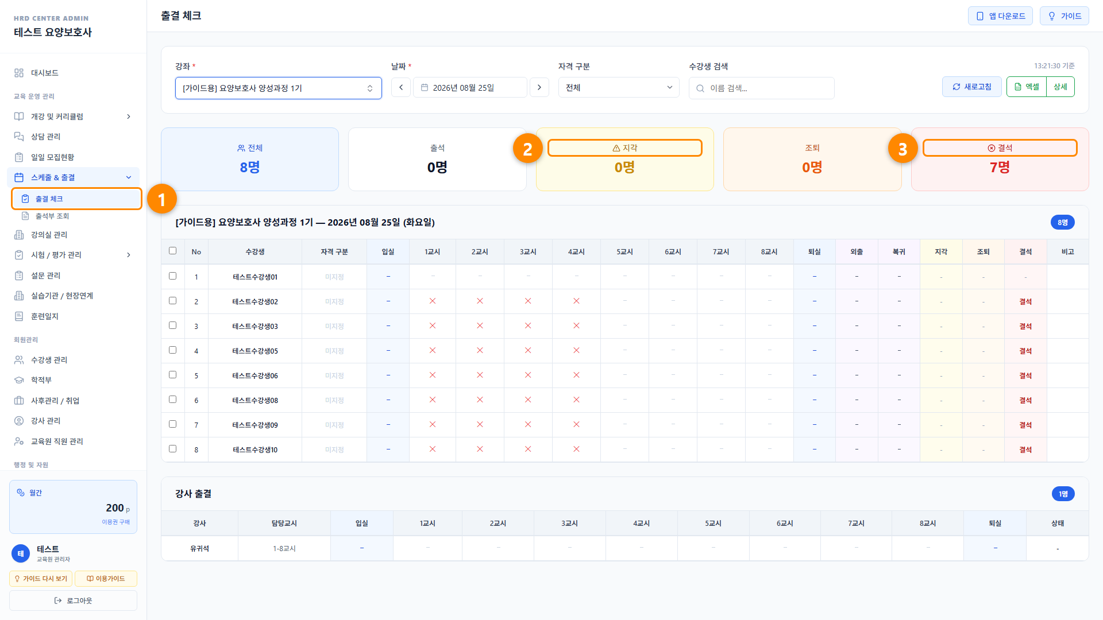Filter by the 출석 0명 summary card
Viewport: 1103px width, 620px height.
point(437,159)
